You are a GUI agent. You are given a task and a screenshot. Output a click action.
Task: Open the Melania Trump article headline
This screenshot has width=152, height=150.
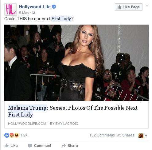pos(73,111)
